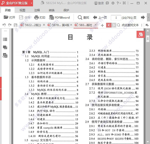Click the page number input field
The width and height of the screenshot is (150, 144).
click(116, 18)
